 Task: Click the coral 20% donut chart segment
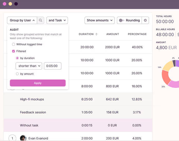pyautogui.click(x=166, y=77)
